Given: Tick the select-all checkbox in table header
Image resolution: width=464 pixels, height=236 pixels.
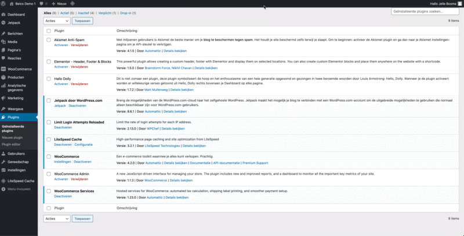Looking at the screenshot, I should click(49, 31).
